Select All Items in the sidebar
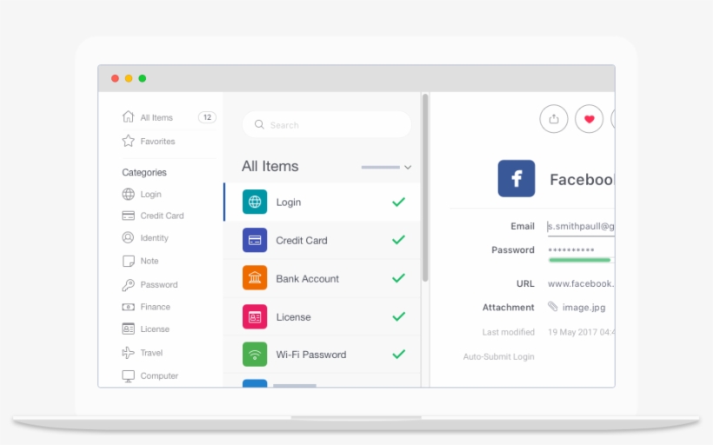 point(157,117)
